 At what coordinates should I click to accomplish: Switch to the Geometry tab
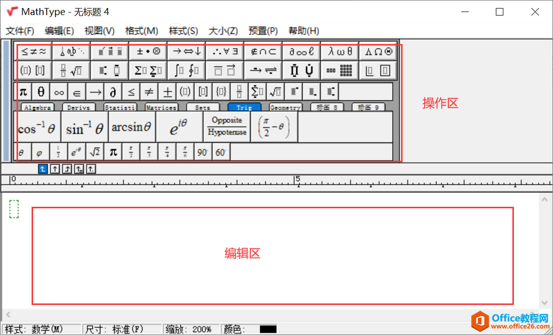point(285,107)
